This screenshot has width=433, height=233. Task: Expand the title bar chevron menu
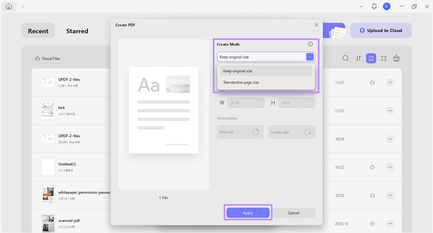coord(361,6)
